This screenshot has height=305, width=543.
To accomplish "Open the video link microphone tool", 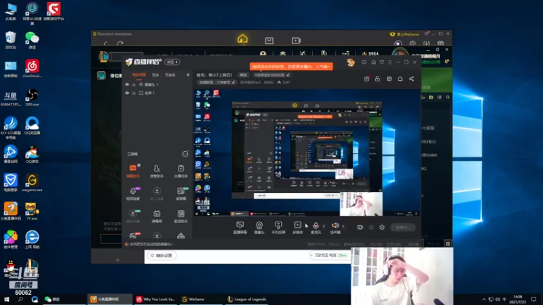I will coord(133,194).
